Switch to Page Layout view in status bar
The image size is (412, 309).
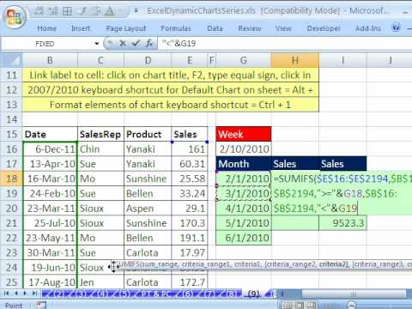300,306
